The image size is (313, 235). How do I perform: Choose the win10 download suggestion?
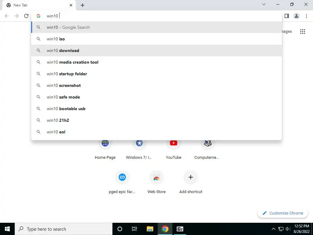tap(156, 50)
